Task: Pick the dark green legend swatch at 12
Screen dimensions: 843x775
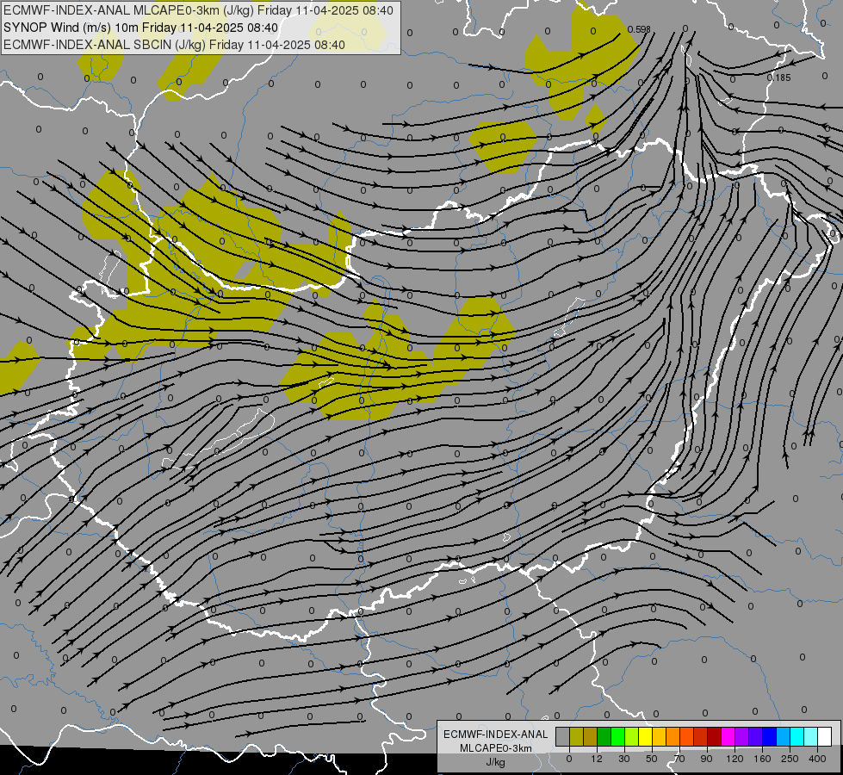Action: (604, 736)
